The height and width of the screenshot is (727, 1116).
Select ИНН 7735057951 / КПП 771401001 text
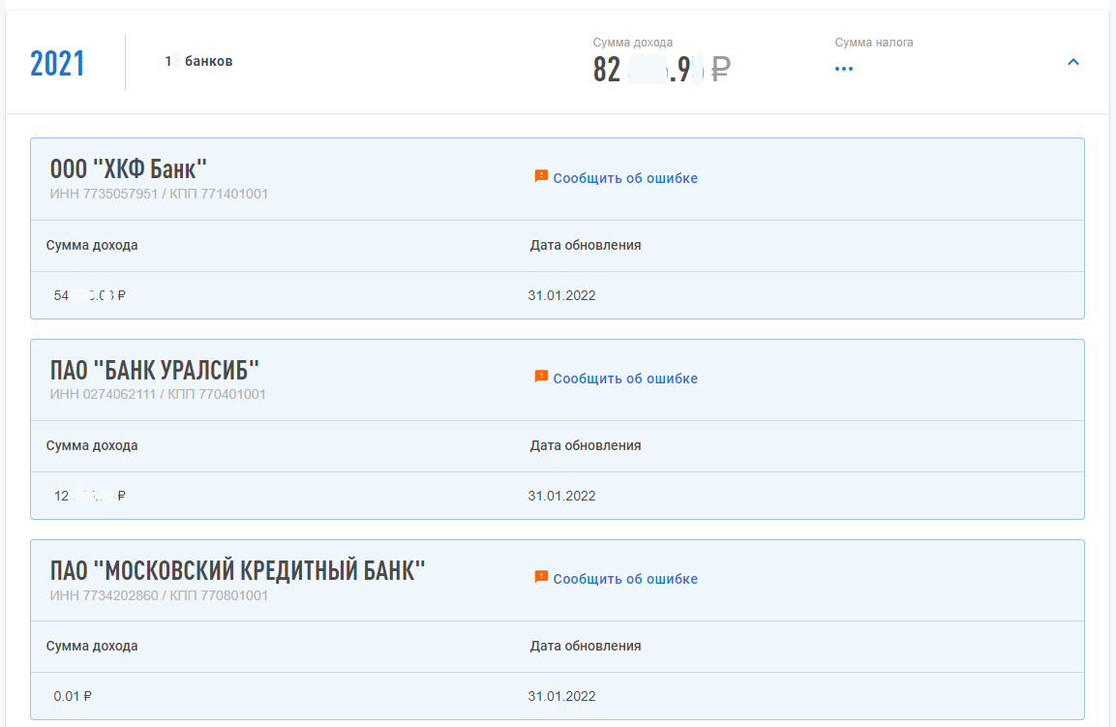pos(159,194)
